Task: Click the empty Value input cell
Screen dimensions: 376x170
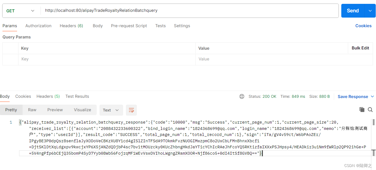Action: (284, 59)
